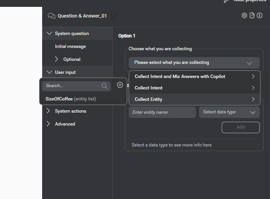Click the Enter entity name field
The image size is (270, 199).
coord(162,112)
